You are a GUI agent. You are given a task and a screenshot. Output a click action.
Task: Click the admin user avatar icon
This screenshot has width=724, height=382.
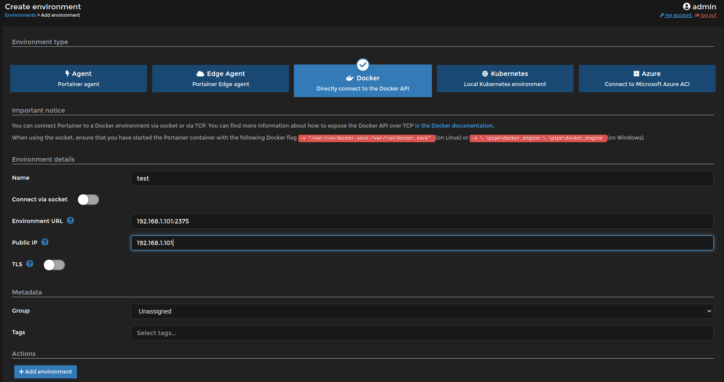(687, 7)
